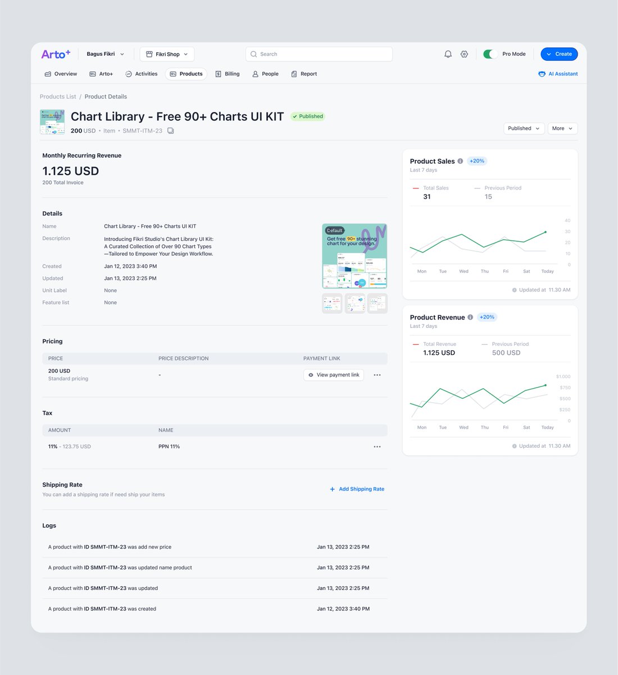Focus the Search input field
Screen dimensions: 618x675
(x=319, y=54)
